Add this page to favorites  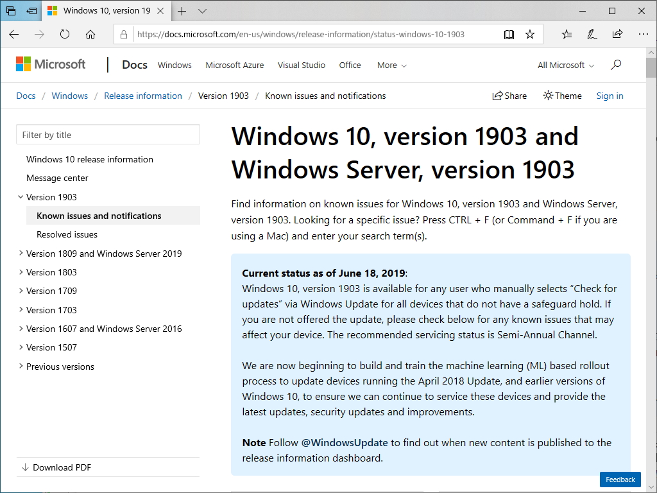530,34
